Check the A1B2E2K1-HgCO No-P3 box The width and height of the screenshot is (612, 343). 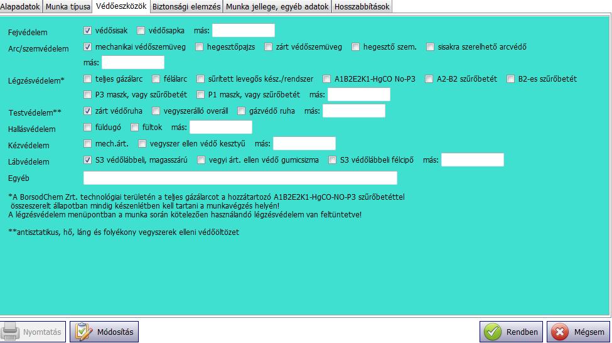pyautogui.click(x=326, y=79)
